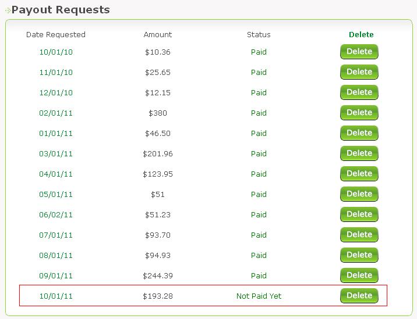Click the Payout Requests heading icon
Image resolution: width=417 pixels, height=319 pixels.
point(8,10)
